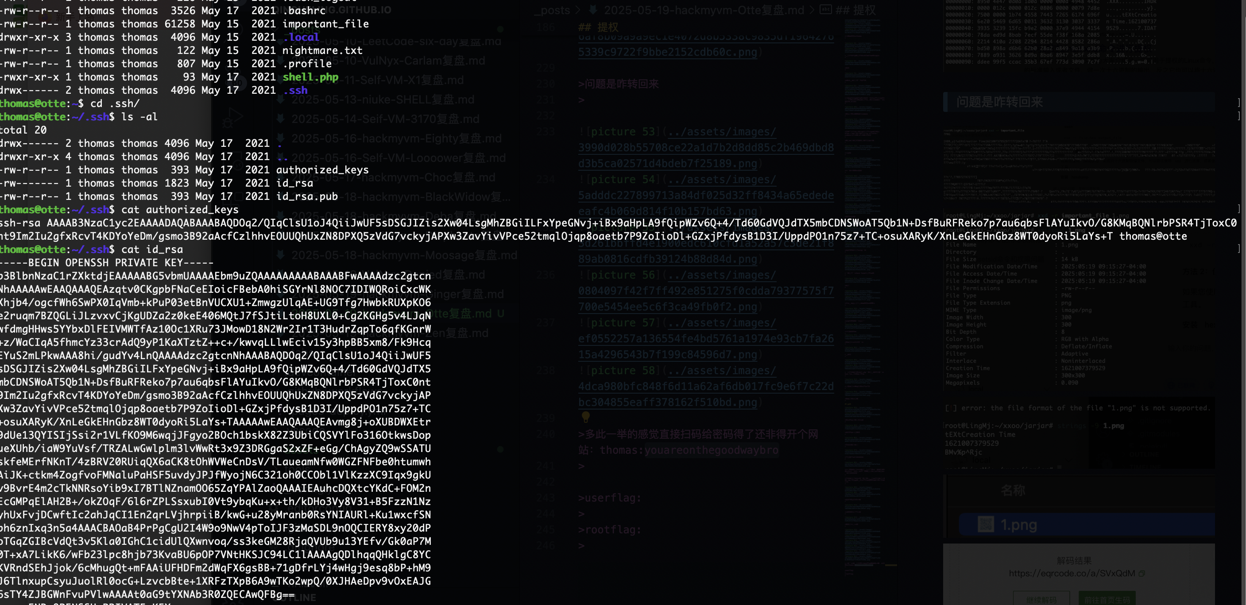Click the 前往首页生码 button in preview

1107,599
